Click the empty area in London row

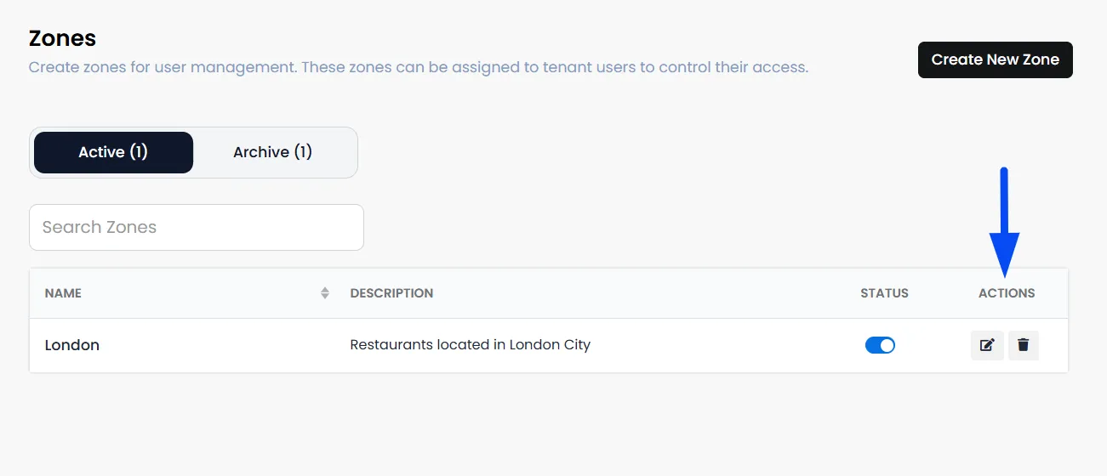pos(723,345)
